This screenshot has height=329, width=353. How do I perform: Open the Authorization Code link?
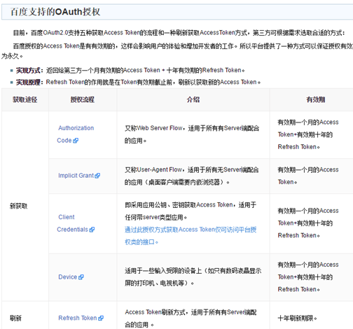click(75, 134)
